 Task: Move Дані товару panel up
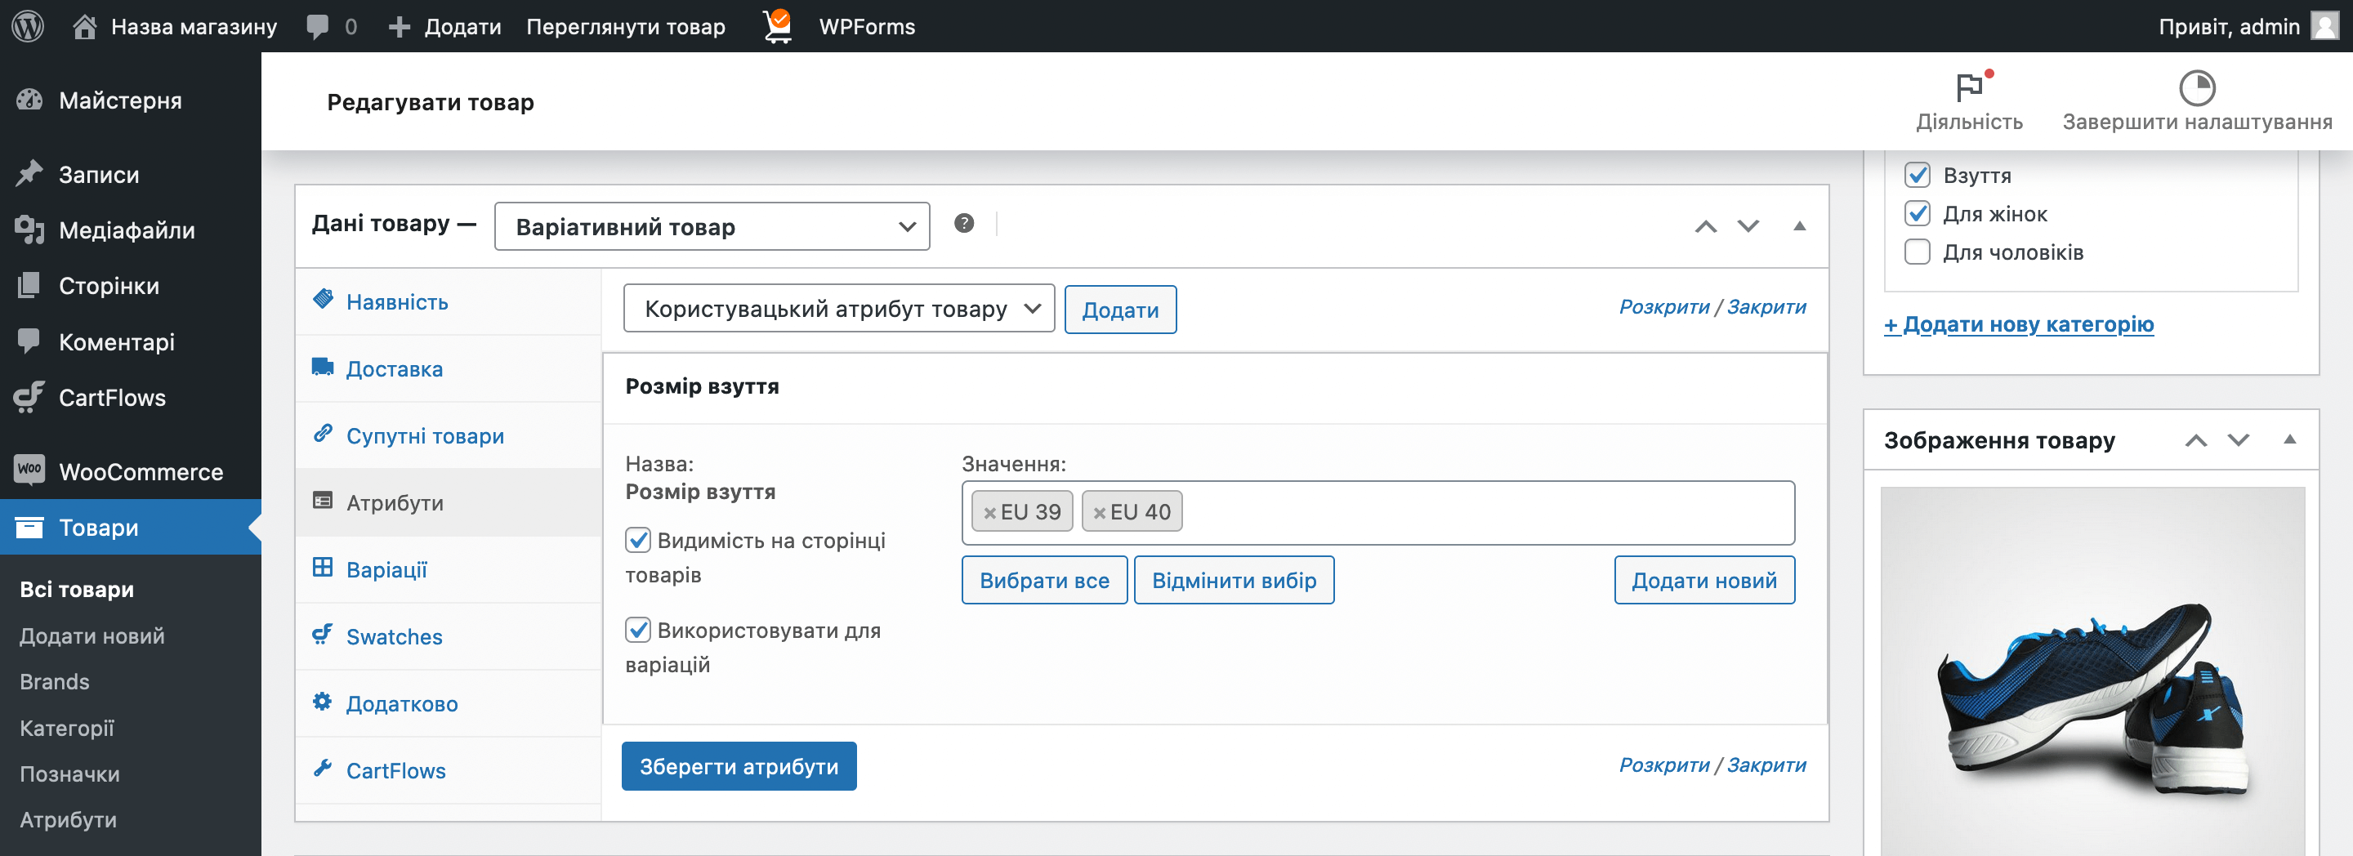pos(1705,225)
